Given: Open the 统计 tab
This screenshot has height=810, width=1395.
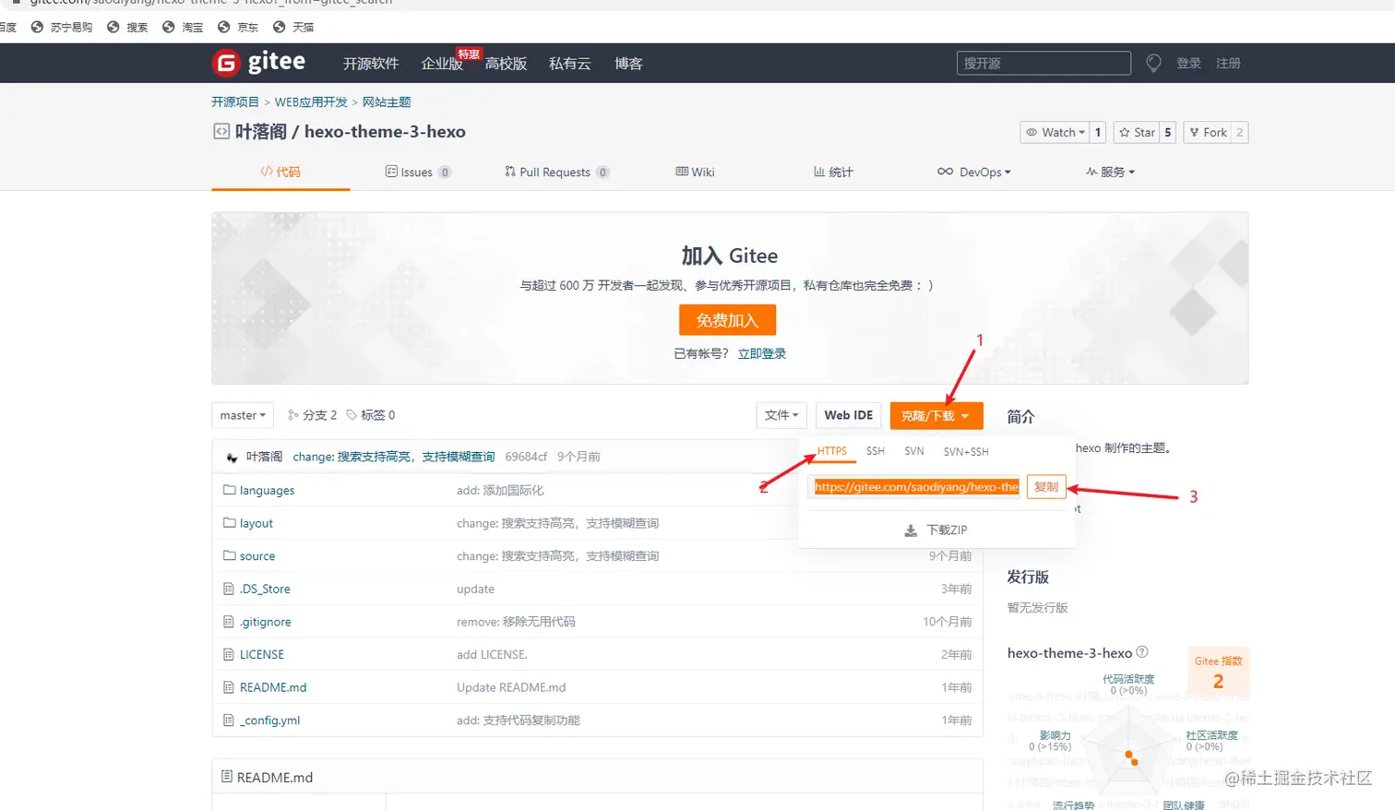Looking at the screenshot, I should click(833, 172).
